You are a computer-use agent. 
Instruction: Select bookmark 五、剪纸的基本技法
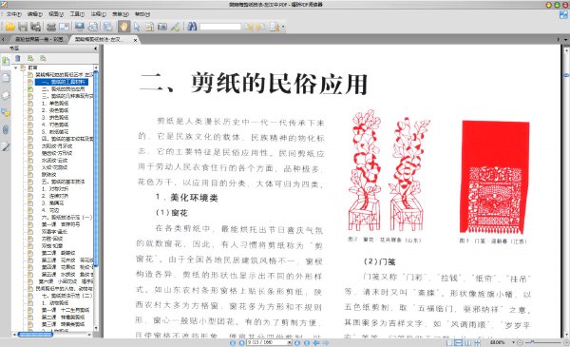(63, 182)
